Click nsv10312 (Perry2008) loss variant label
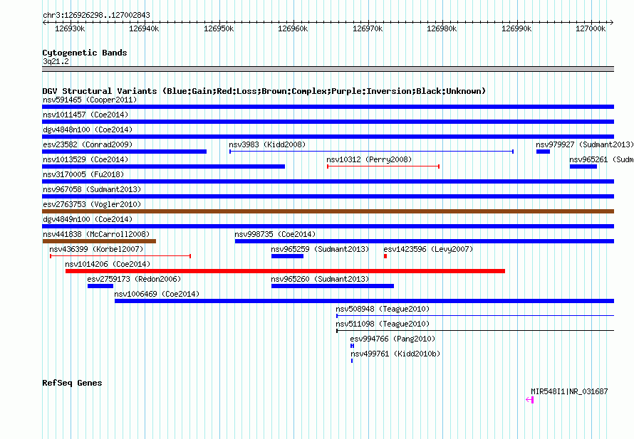 [x=369, y=159]
